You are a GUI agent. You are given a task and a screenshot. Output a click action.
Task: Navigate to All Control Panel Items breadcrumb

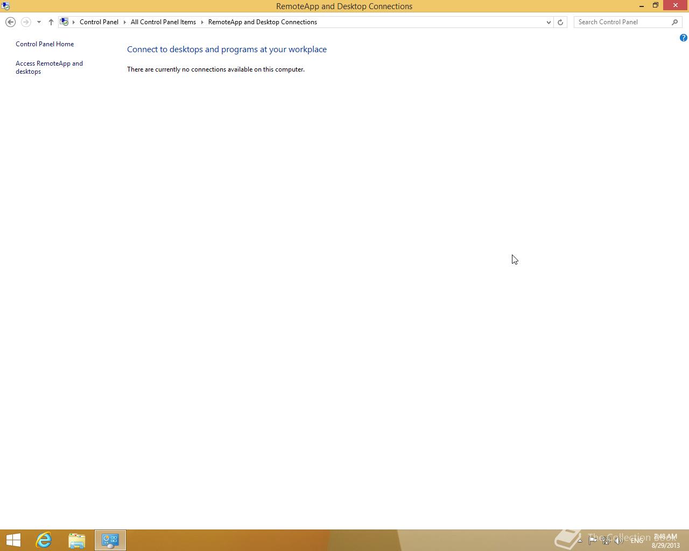click(163, 22)
